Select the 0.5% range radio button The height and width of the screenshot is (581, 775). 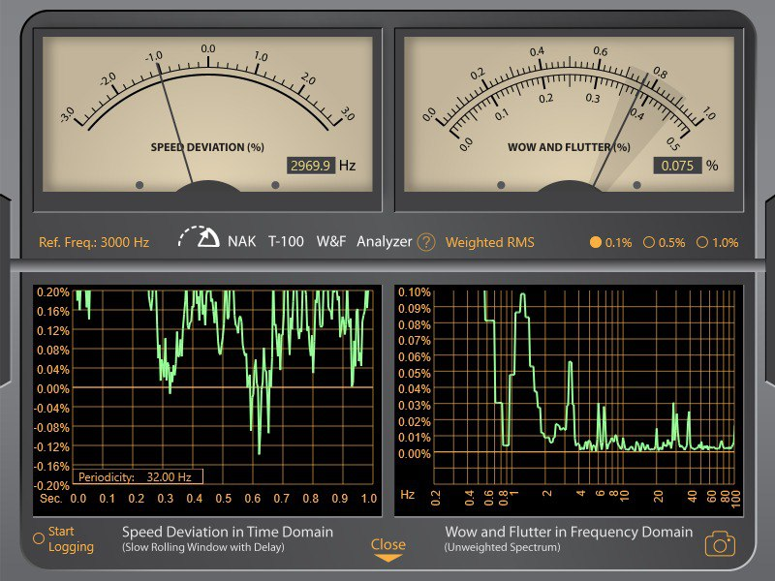(649, 242)
